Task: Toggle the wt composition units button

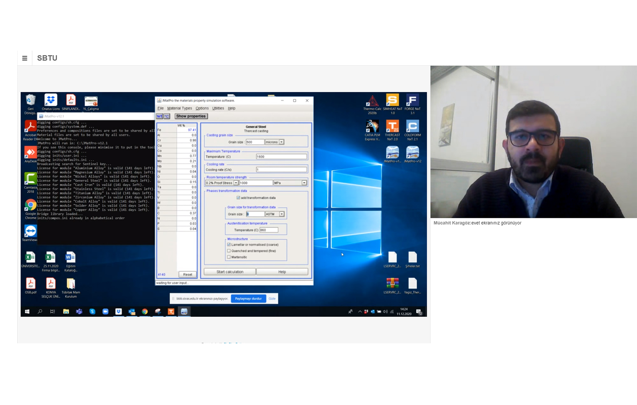Action: coord(159,116)
